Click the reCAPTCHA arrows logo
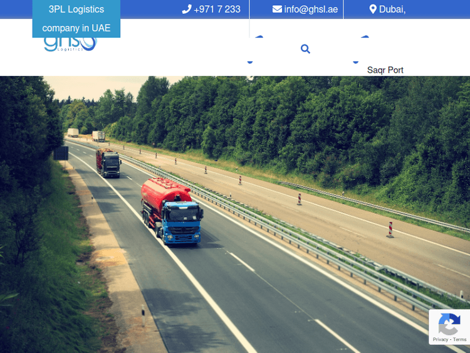The width and height of the screenshot is (470, 353). (449, 324)
